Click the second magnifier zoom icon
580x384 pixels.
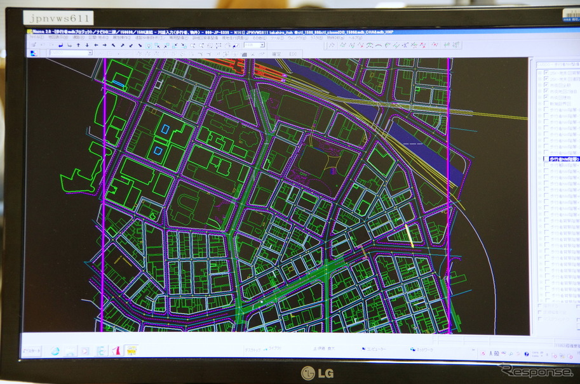pyautogui.click(x=201, y=46)
